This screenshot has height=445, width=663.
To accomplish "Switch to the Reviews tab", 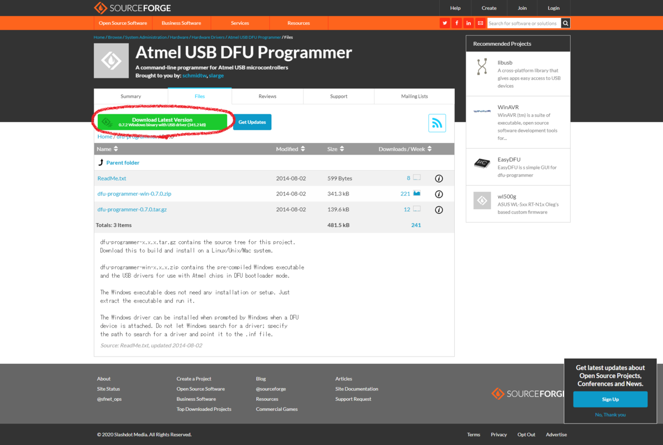I will click(x=267, y=96).
